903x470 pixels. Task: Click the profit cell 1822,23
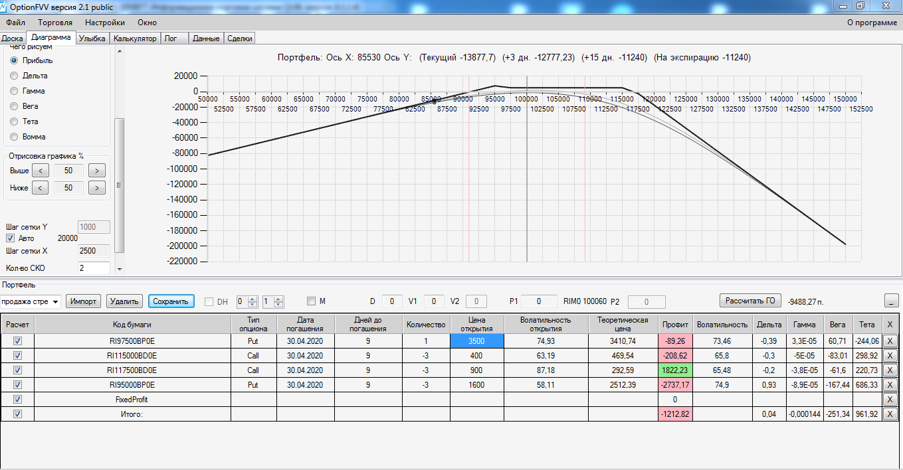674,370
